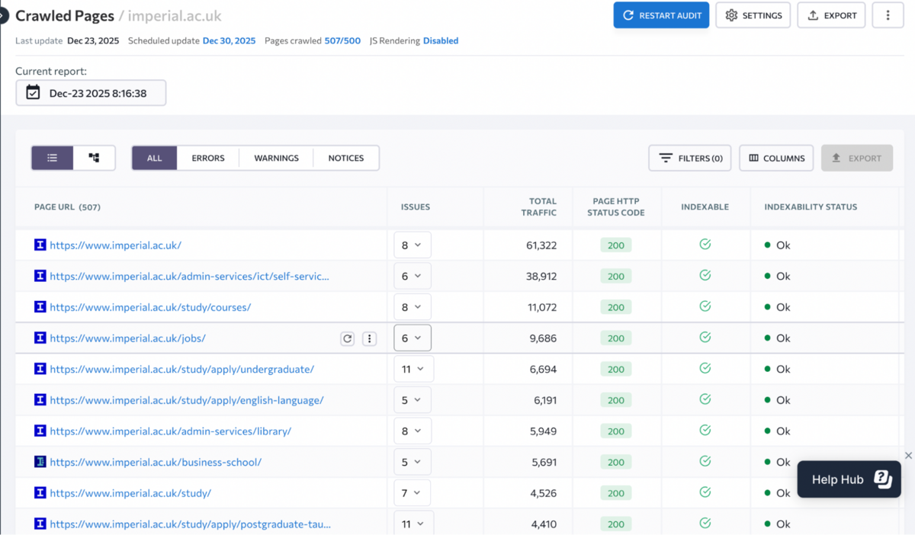This screenshot has height=535, width=915.
Task: Click scheduled update Dec 30, 2025 link
Action: tap(229, 41)
